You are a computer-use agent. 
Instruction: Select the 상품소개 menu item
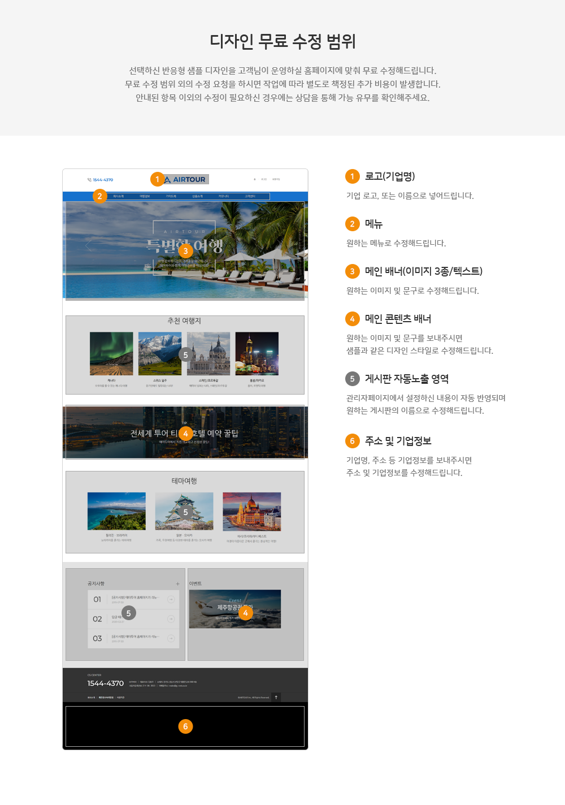[197, 196]
